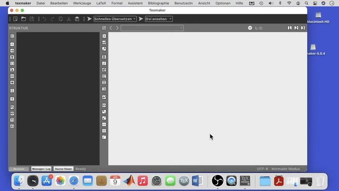Open the Formel menu
Image resolution: width=339 pixels, height=191 pixels.
[x=117, y=3]
